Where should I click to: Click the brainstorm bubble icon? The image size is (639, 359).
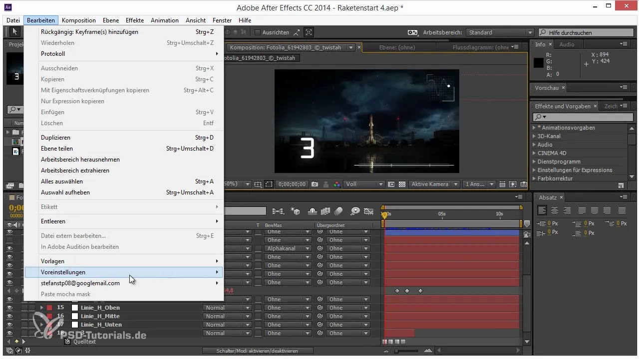click(x=355, y=211)
